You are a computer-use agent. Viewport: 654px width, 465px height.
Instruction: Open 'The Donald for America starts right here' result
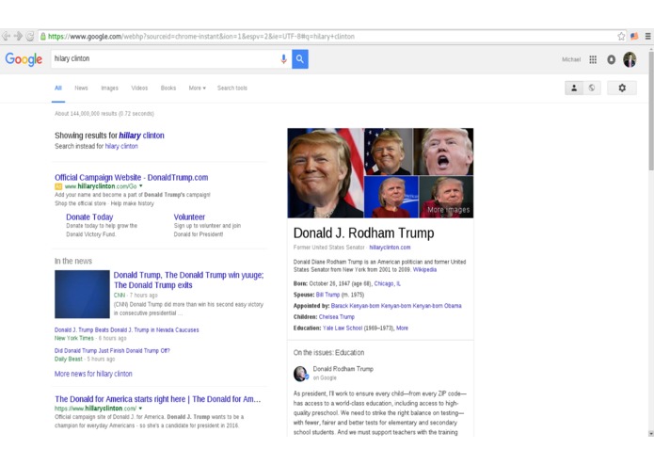pos(158,399)
